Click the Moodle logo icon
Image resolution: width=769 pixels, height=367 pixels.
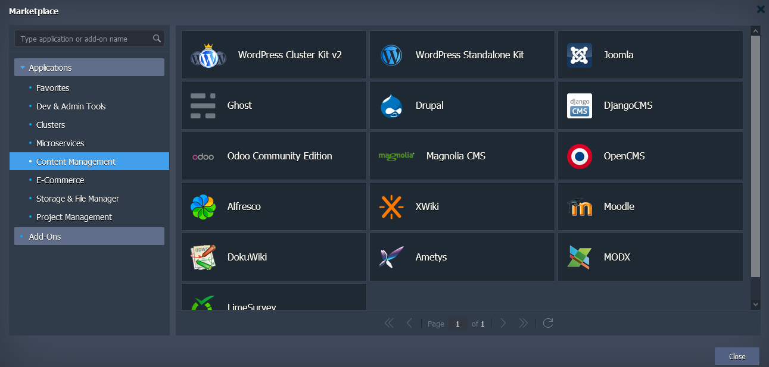pos(580,207)
